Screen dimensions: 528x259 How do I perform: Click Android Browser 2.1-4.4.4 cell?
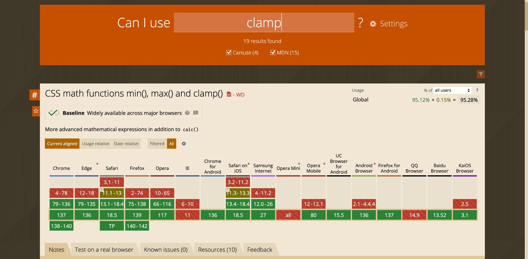[364, 204]
